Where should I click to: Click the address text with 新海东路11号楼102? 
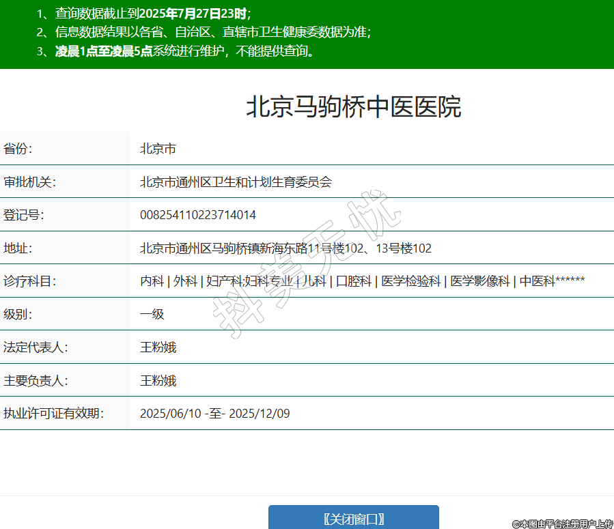(x=285, y=248)
